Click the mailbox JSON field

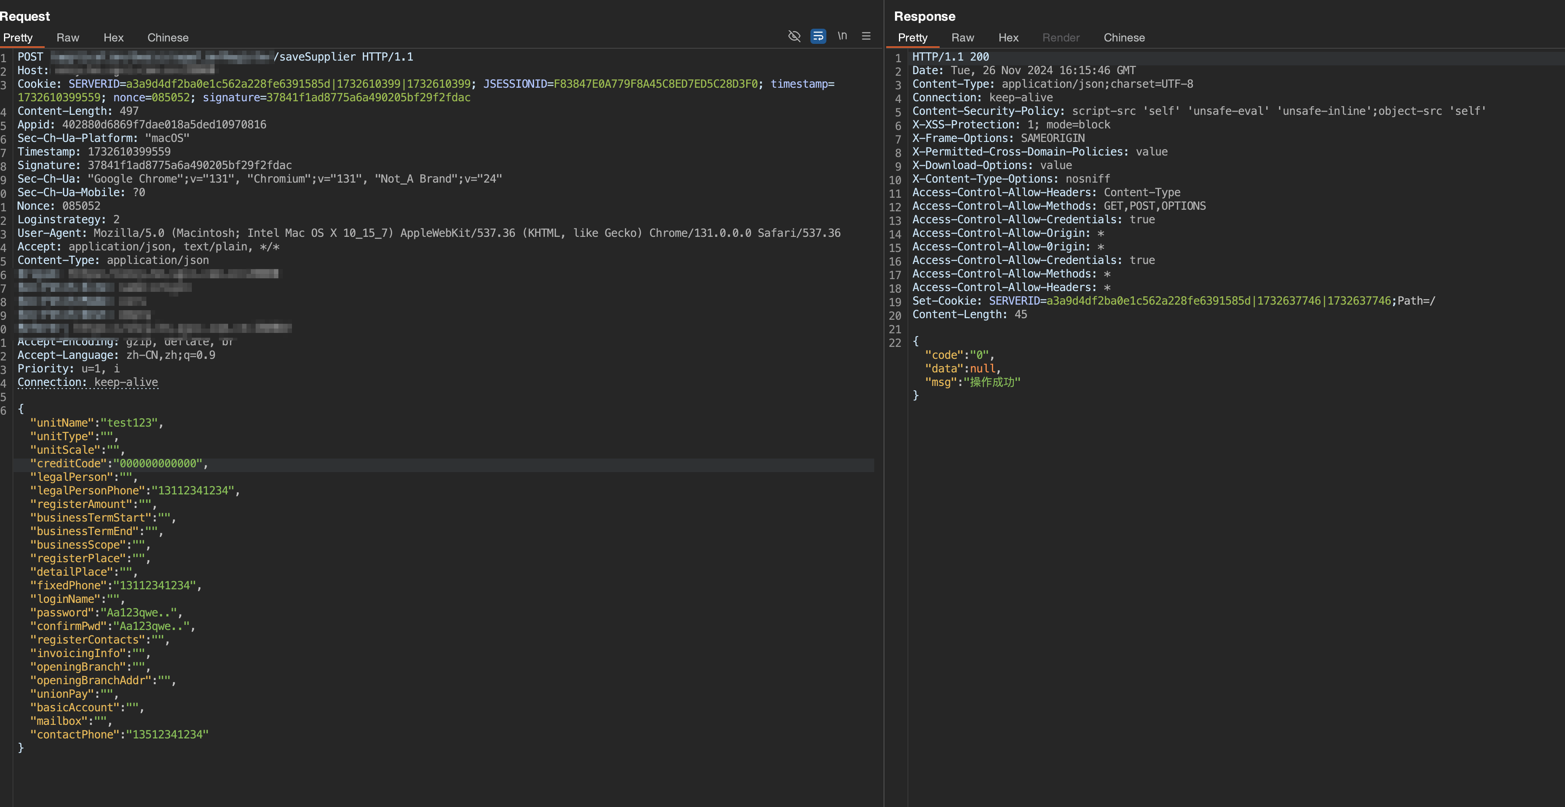point(71,721)
